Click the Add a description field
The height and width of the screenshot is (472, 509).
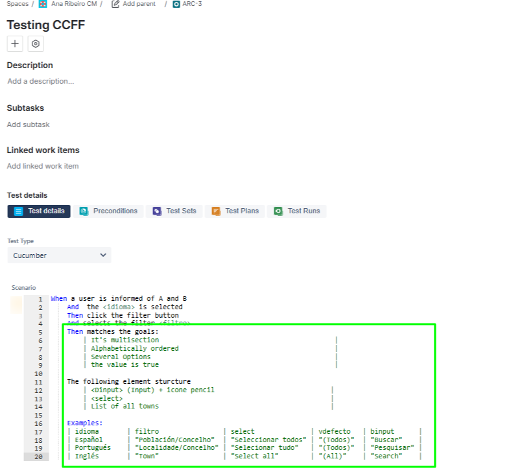41,82
